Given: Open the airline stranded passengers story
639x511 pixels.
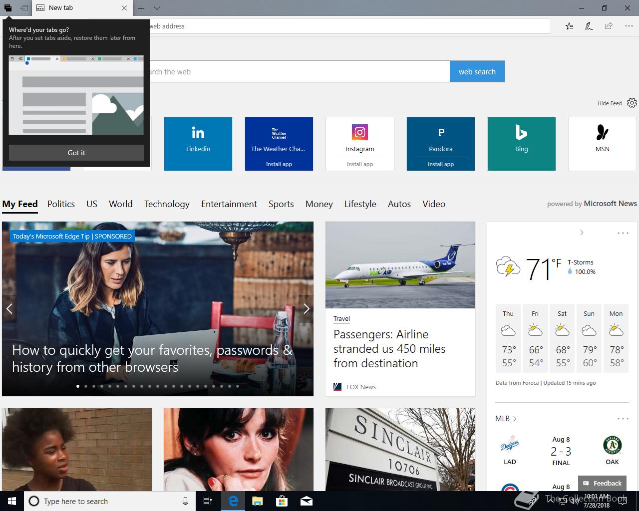Looking at the screenshot, I should [389, 349].
